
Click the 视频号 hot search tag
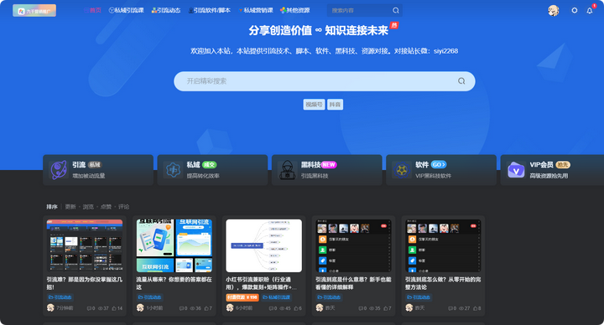314,105
